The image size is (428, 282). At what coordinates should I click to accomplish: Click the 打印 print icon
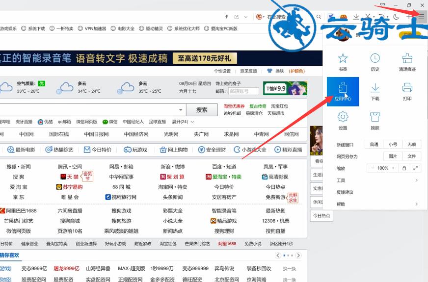point(407,92)
